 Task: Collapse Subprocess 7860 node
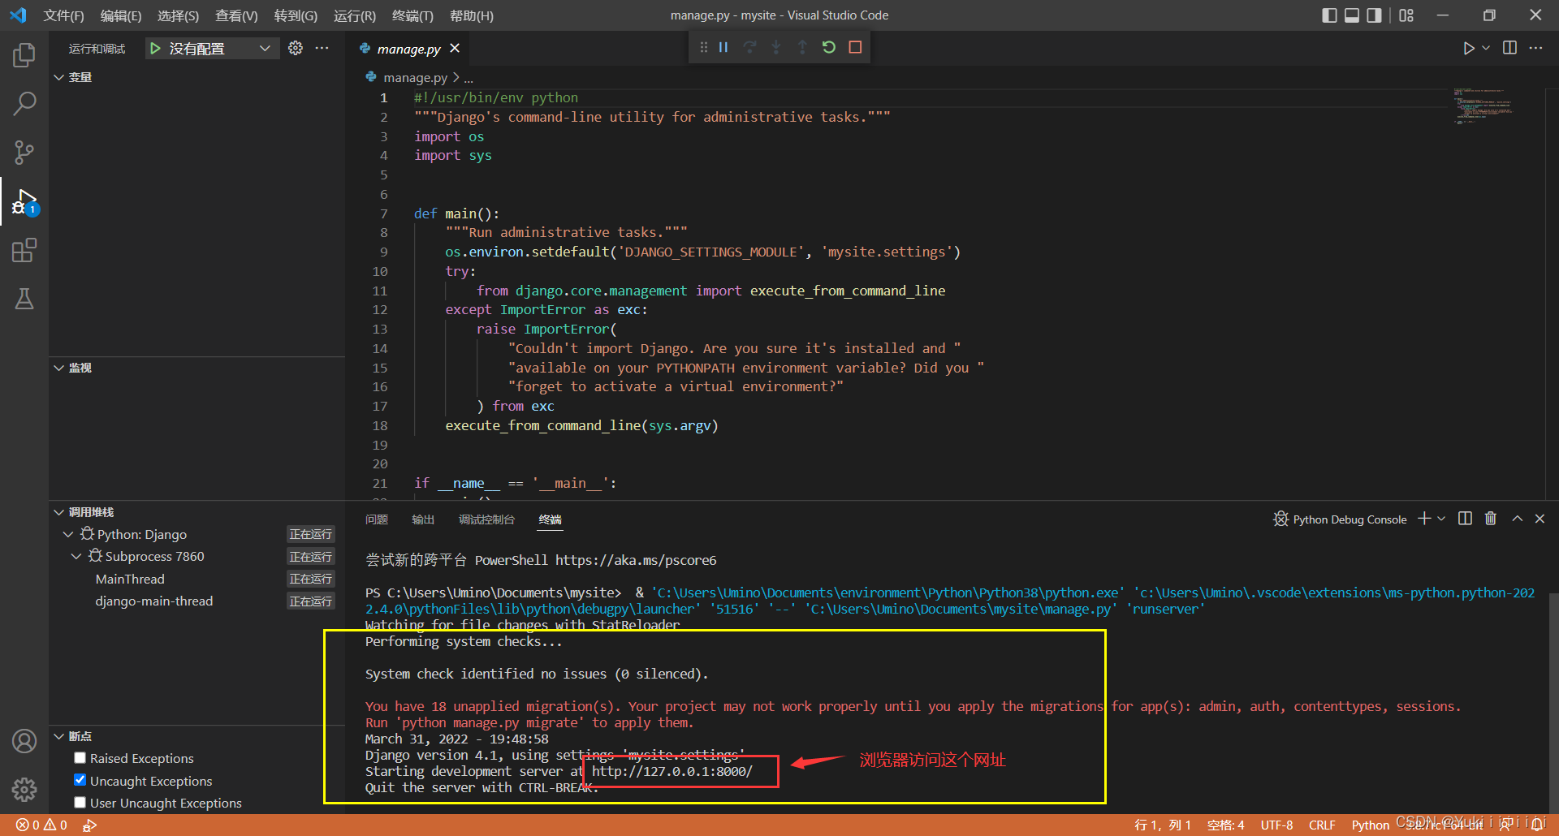(76, 556)
